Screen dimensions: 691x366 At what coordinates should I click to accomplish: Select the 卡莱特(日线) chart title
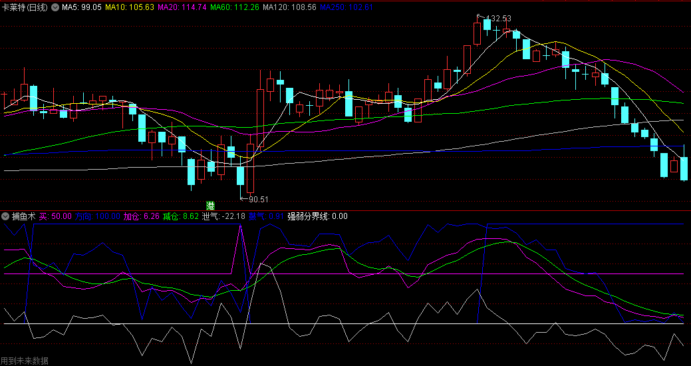25,7
